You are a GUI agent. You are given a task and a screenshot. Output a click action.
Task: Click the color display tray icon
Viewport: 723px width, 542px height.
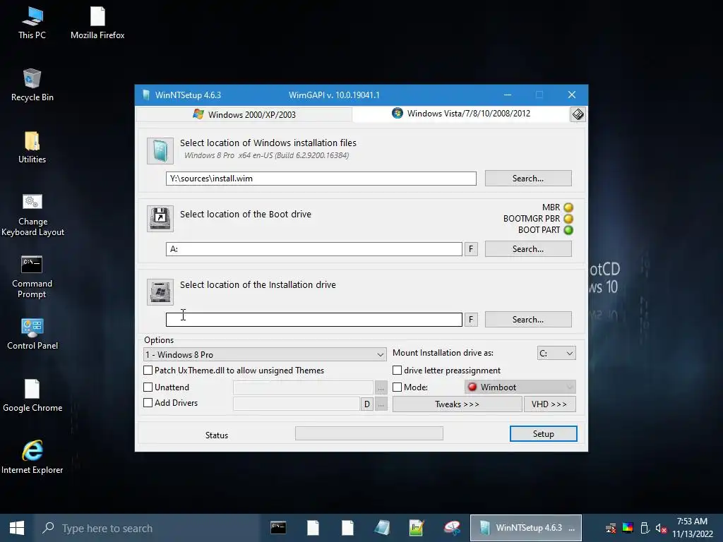(628, 528)
